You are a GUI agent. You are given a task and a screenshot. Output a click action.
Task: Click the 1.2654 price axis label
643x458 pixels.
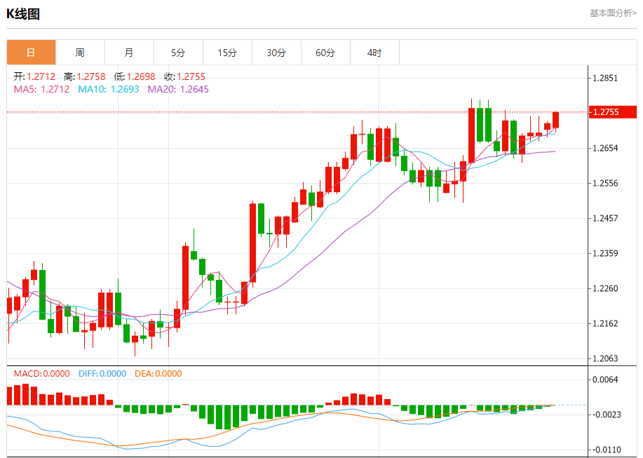[605, 148]
